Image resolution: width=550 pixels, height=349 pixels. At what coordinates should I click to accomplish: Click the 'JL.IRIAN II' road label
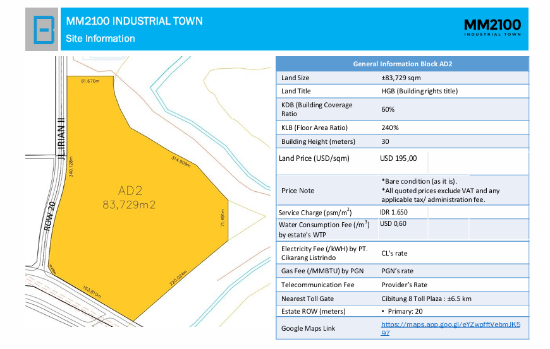tap(62, 139)
